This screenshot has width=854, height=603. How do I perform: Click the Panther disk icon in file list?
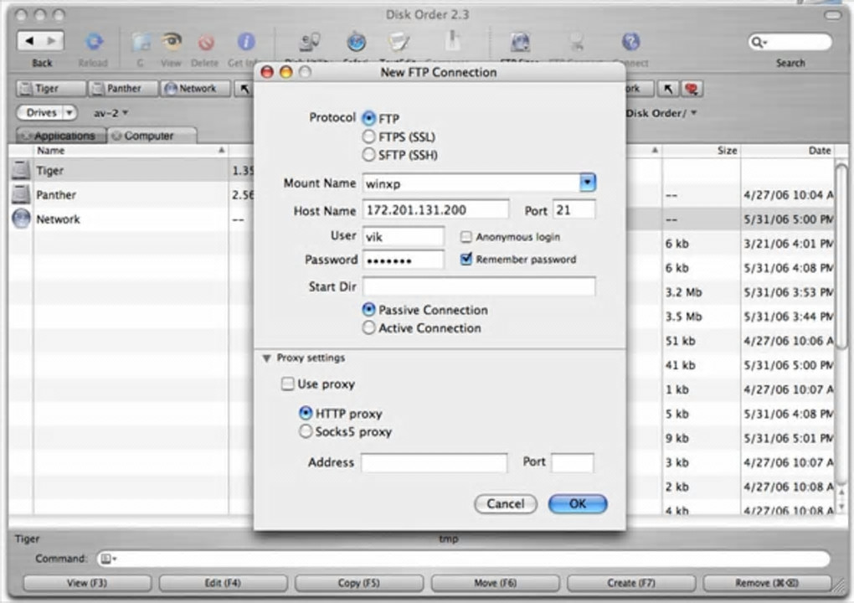pyautogui.click(x=21, y=194)
